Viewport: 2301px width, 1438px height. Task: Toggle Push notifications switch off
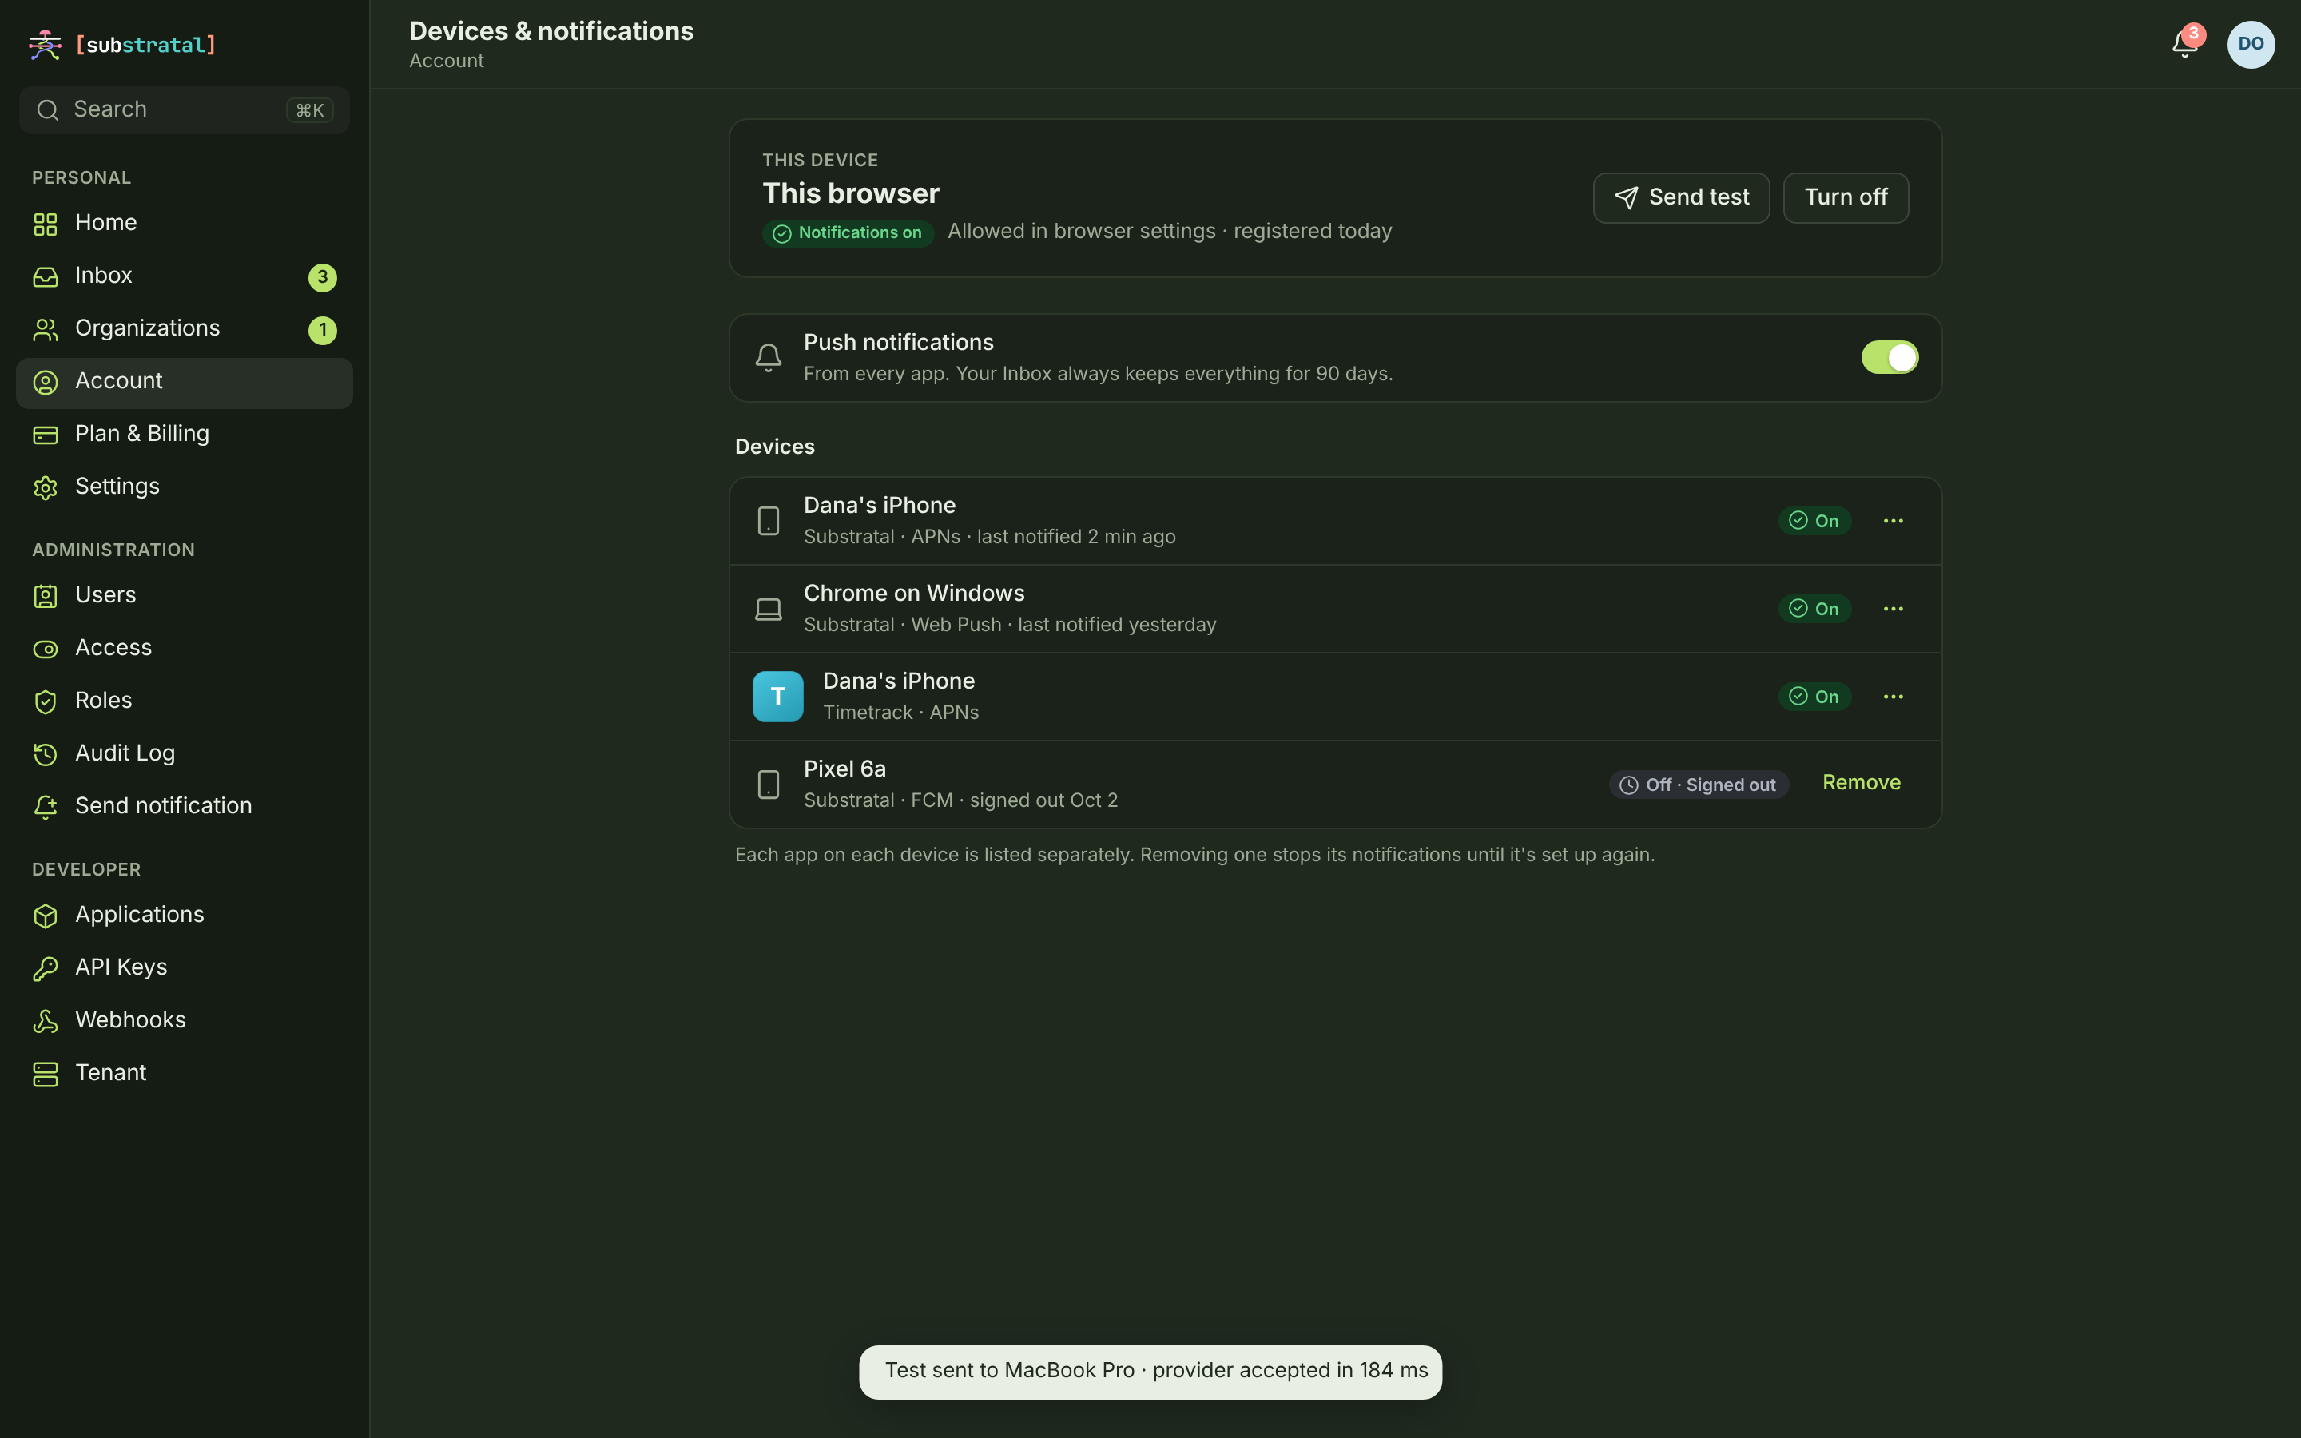click(1890, 358)
